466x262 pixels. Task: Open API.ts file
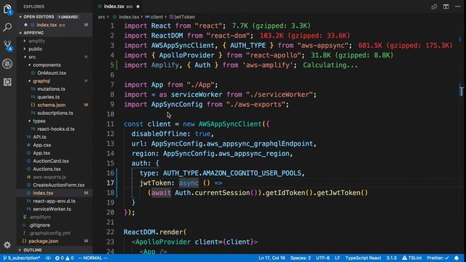(55, 137)
